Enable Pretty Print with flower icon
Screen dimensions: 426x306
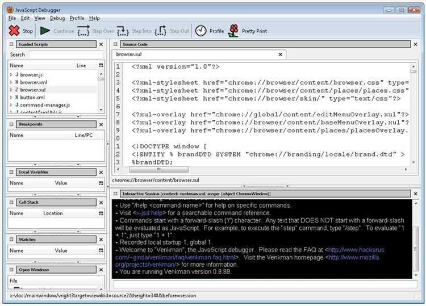pyautogui.click(x=233, y=31)
